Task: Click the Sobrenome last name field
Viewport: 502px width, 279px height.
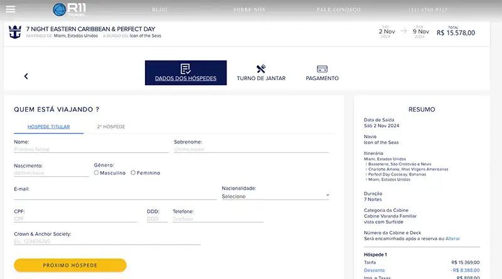Action: [250, 150]
